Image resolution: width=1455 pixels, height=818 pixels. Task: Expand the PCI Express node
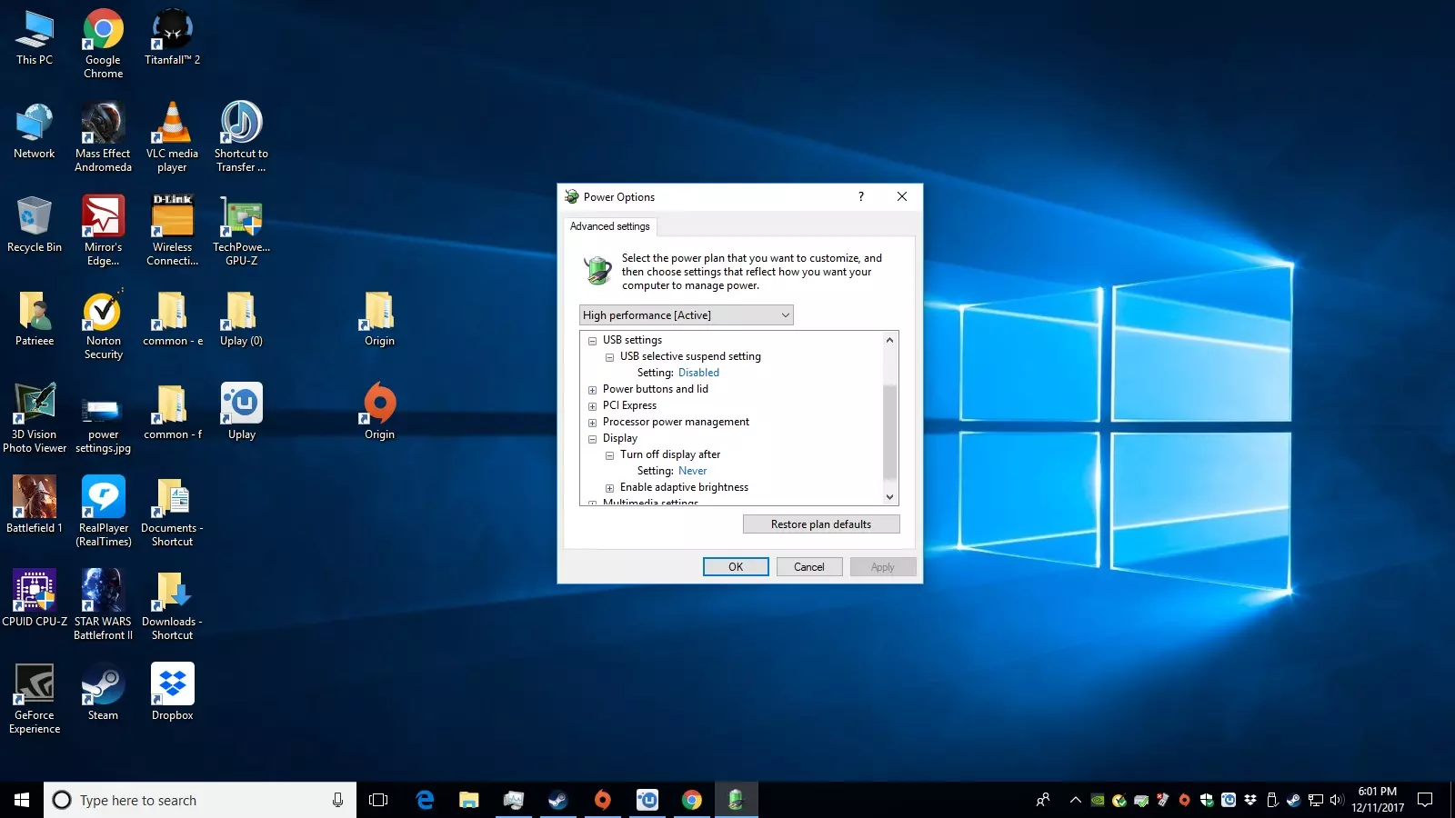coord(593,406)
